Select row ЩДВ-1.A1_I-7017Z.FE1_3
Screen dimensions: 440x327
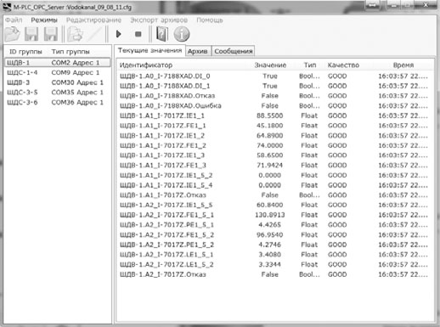pos(275,166)
